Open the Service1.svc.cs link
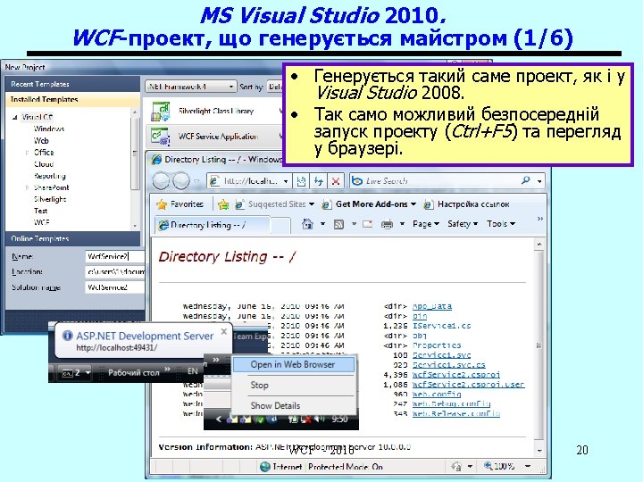Screen dimensions: 643x482 click(x=449, y=365)
